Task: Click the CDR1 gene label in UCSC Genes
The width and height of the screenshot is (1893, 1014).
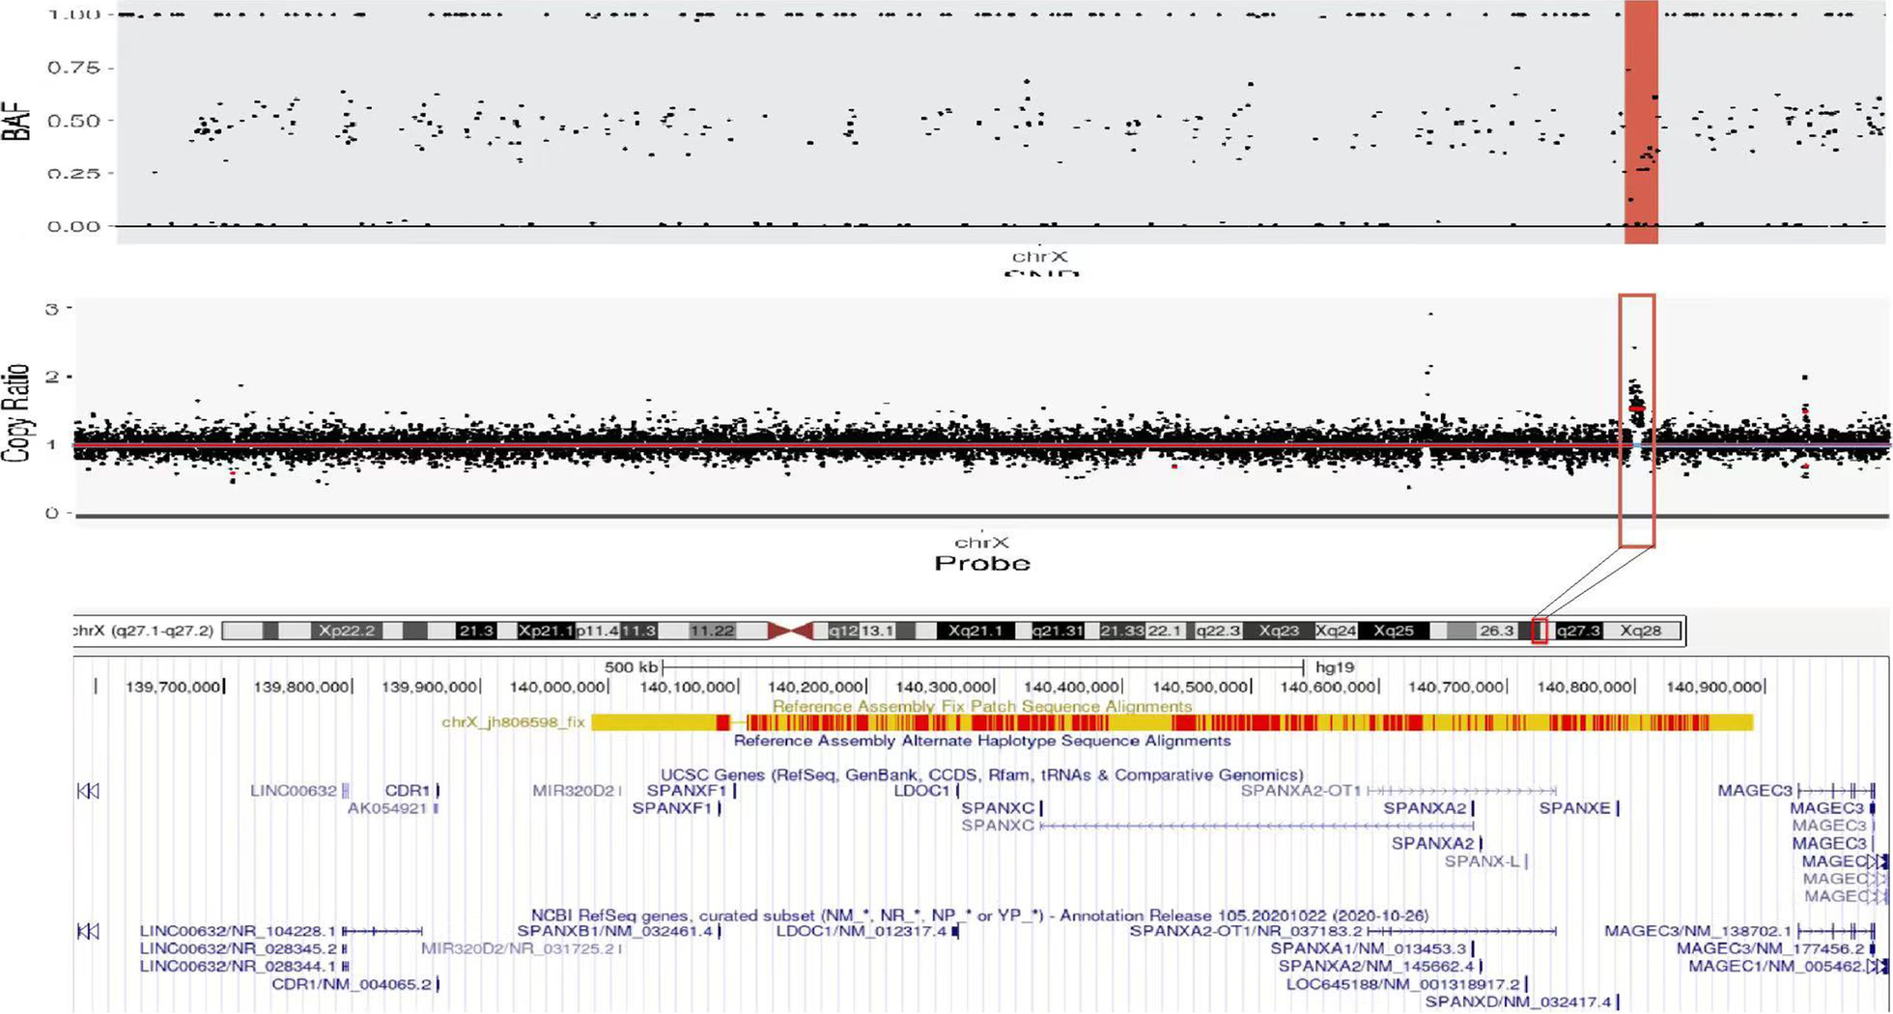Action: point(408,791)
